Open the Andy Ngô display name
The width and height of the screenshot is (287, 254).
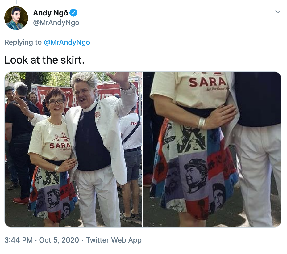click(x=50, y=13)
